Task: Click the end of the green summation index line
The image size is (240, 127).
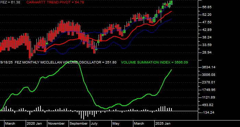Action: [x=171, y=70]
